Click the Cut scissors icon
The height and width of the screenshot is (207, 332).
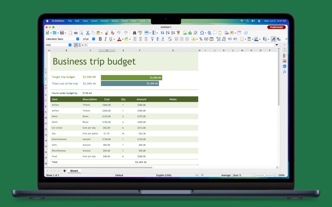pyautogui.click(x=88, y=33)
